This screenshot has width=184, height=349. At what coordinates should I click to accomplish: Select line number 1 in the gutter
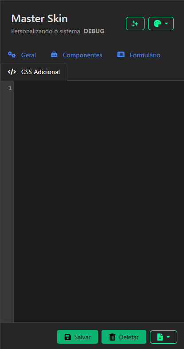[x=10, y=88]
